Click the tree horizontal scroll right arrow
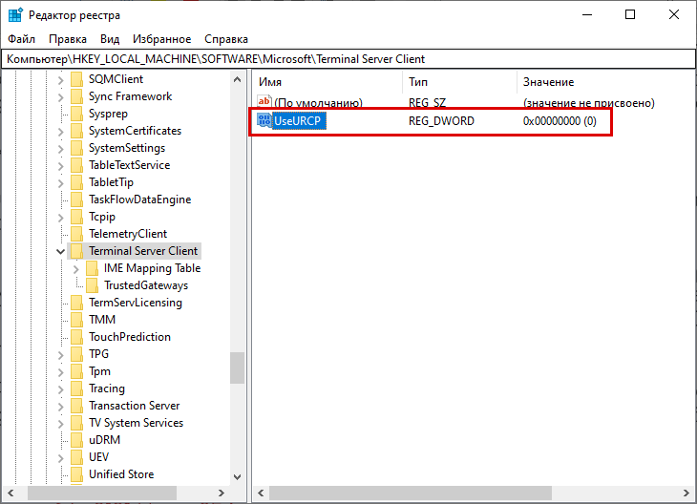 [x=221, y=493]
